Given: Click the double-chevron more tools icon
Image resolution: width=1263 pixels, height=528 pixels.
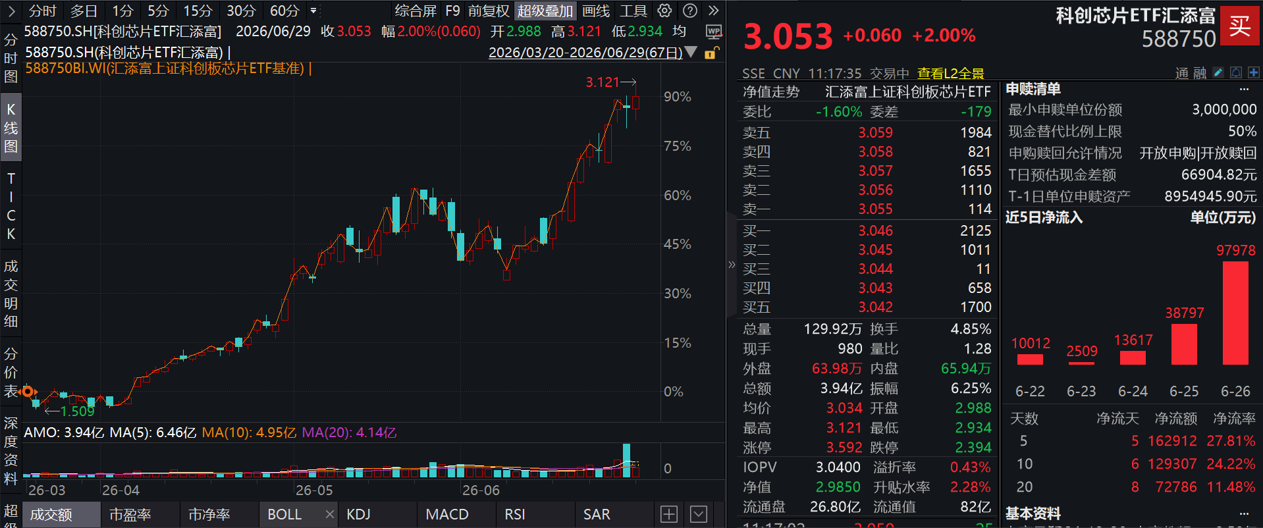Looking at the screenshot, I should point(714,11).
